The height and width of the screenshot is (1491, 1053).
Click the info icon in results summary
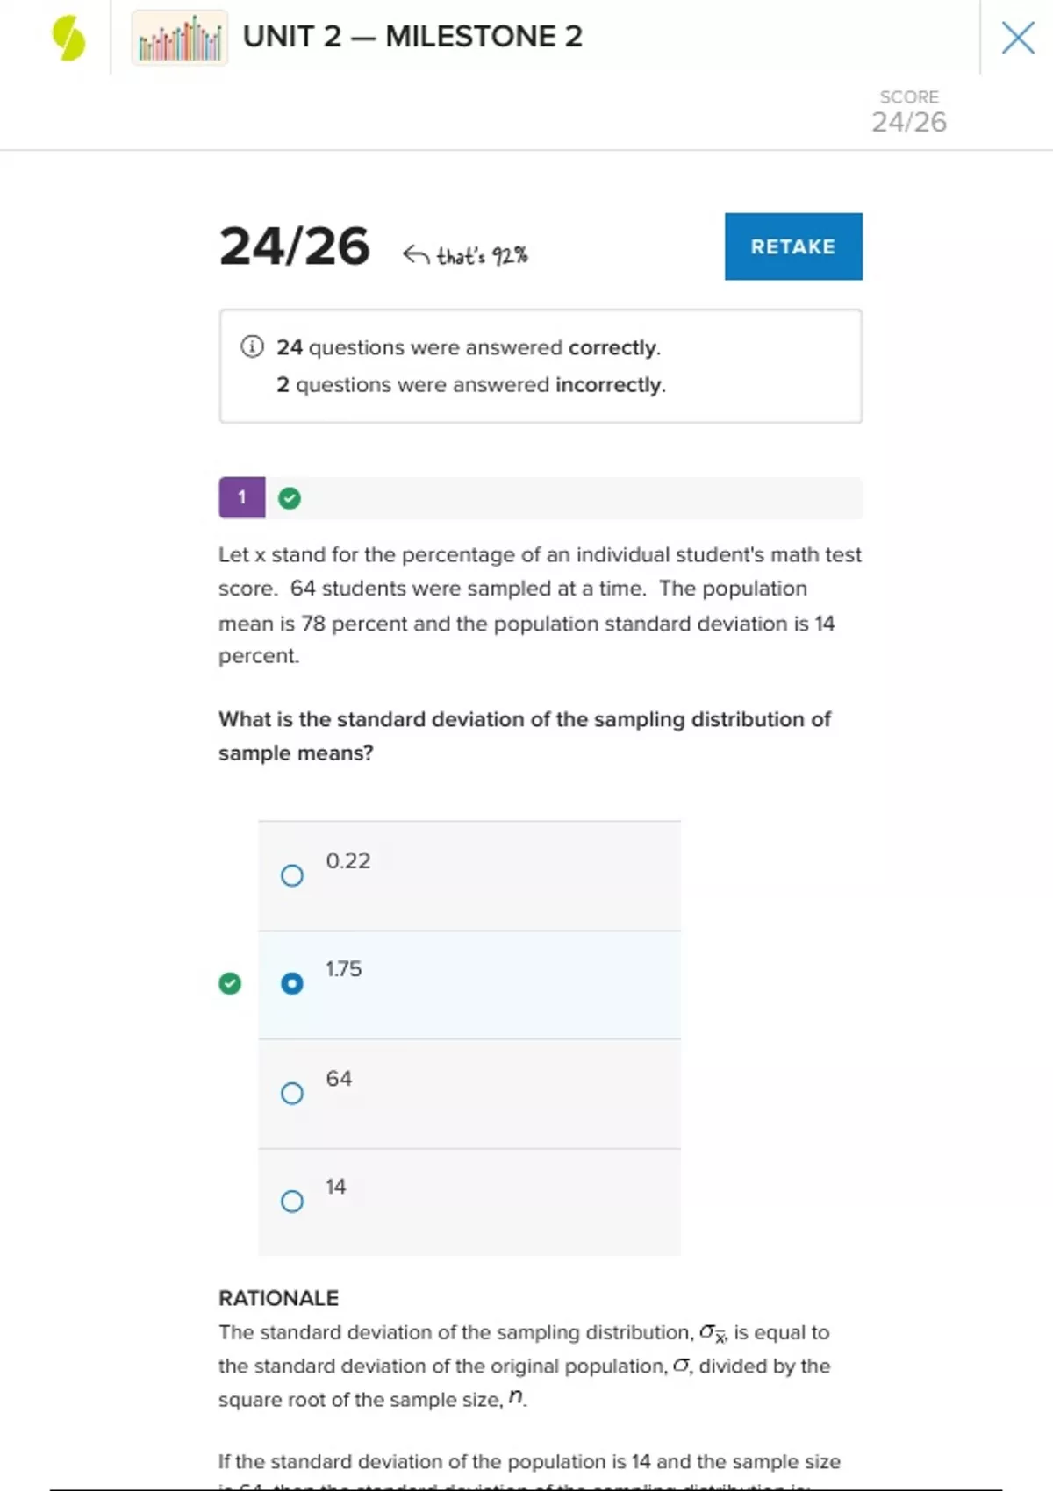click(x=252, y=347)
